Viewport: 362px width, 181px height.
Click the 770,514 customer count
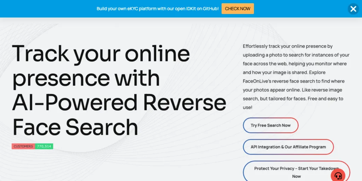pos(44,146)
